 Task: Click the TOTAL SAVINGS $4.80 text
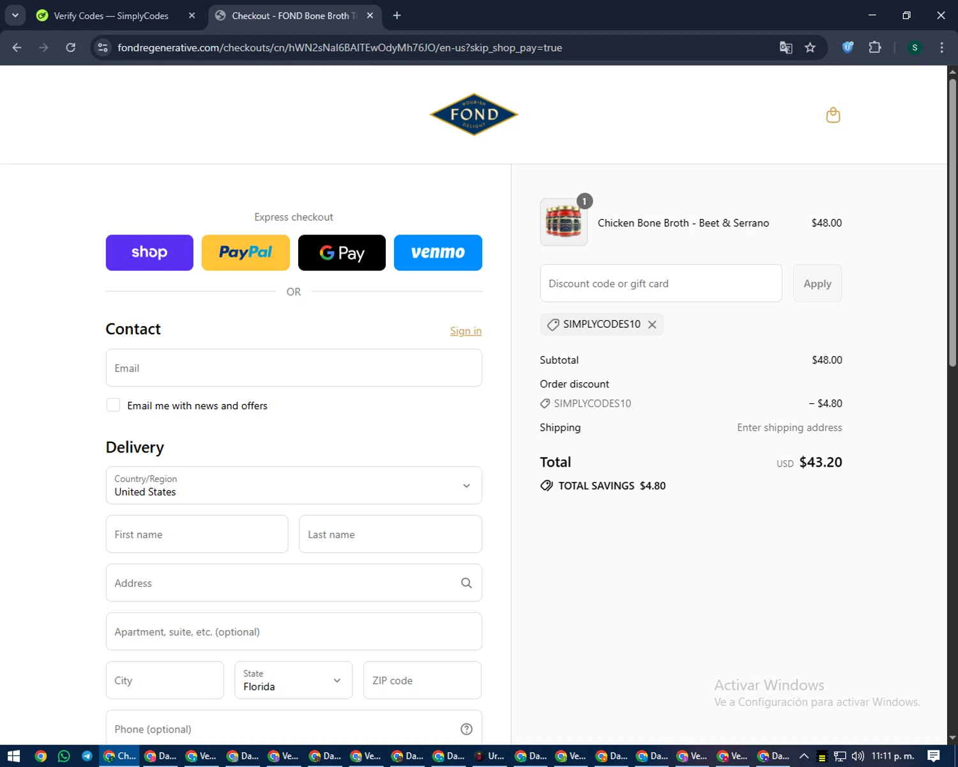pyautogui.click(x=612, y=486)
